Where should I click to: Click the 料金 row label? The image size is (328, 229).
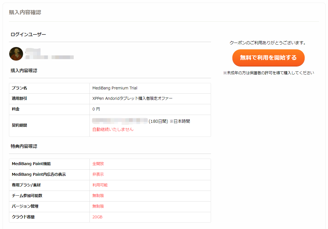pos(16,109)
